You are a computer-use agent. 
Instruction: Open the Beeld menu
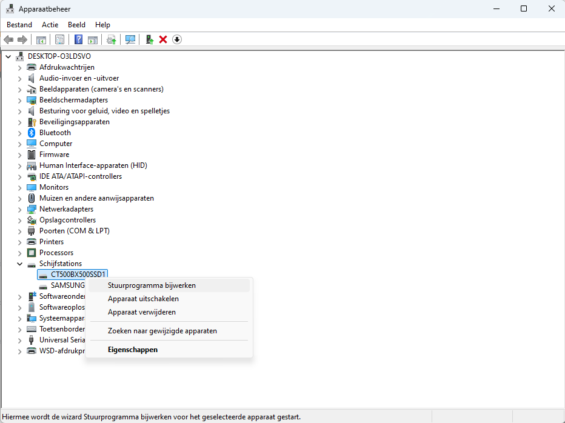(77, 25)
